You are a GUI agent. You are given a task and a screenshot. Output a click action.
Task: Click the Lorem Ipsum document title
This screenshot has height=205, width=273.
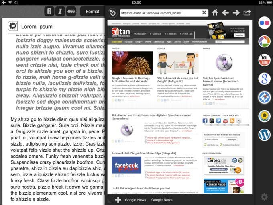pyautogui.click(x=37, y=27)
